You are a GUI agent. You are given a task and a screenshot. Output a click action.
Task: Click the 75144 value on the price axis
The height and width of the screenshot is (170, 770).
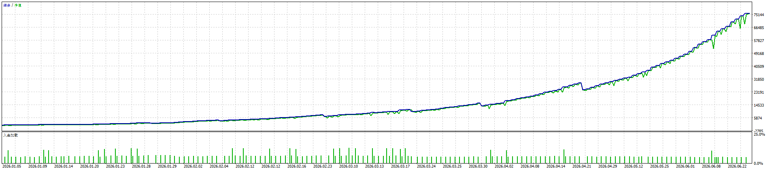click(x=759, y=15)
